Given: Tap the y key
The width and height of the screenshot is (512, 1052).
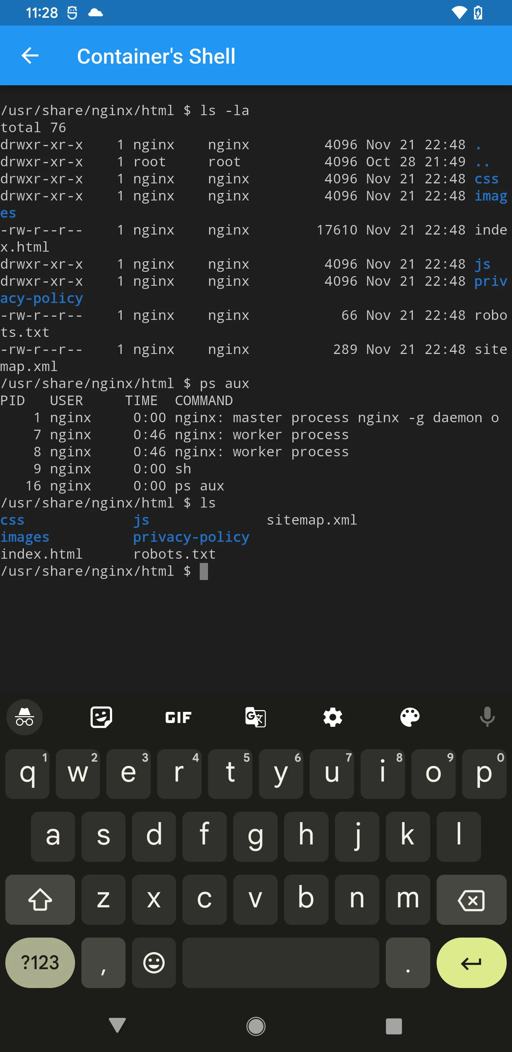Looking at the screenshot, I should (281, 774).
